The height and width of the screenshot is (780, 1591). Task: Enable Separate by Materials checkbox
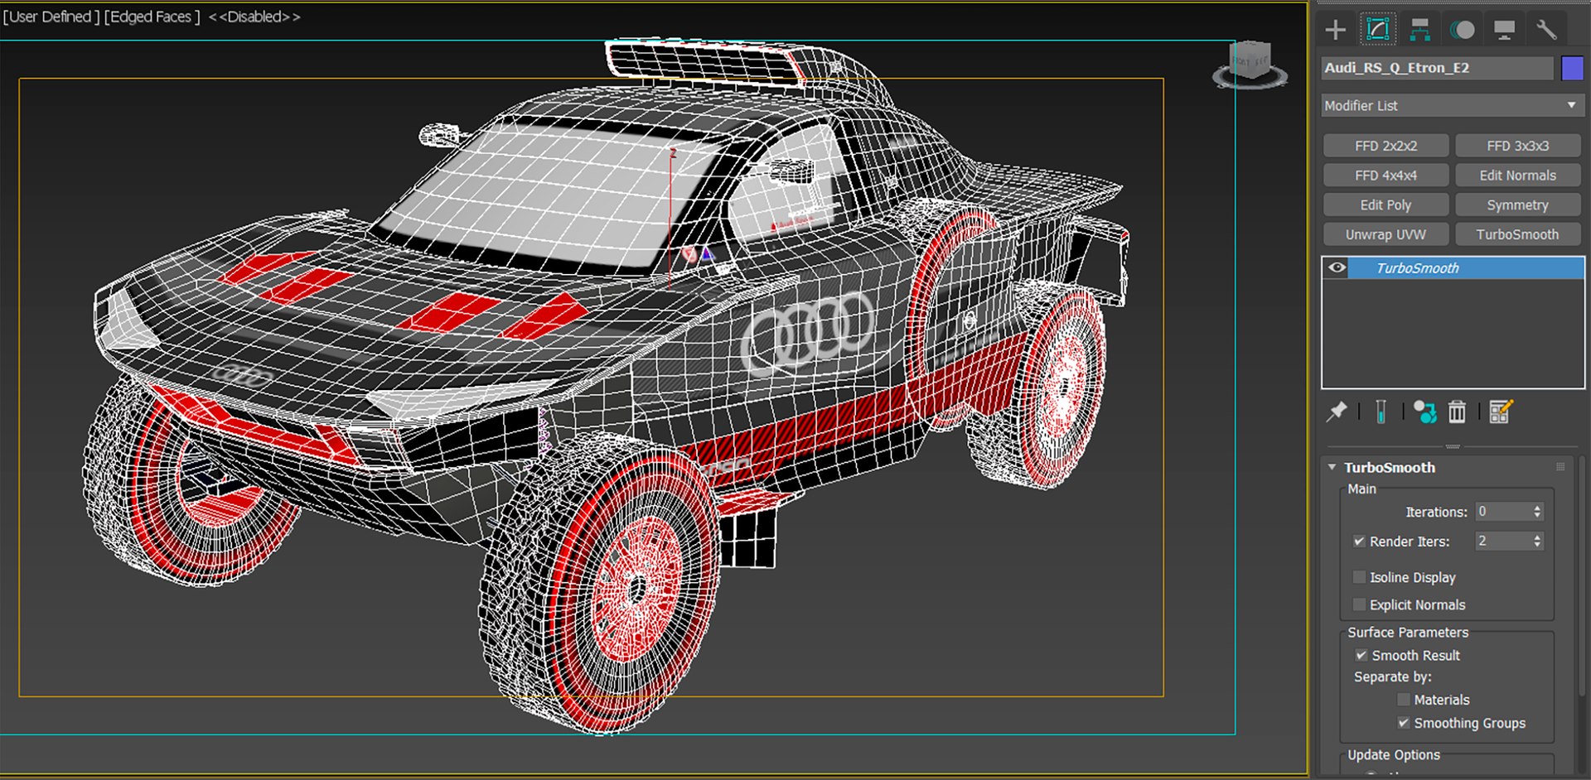click(x=1404, y=700)
